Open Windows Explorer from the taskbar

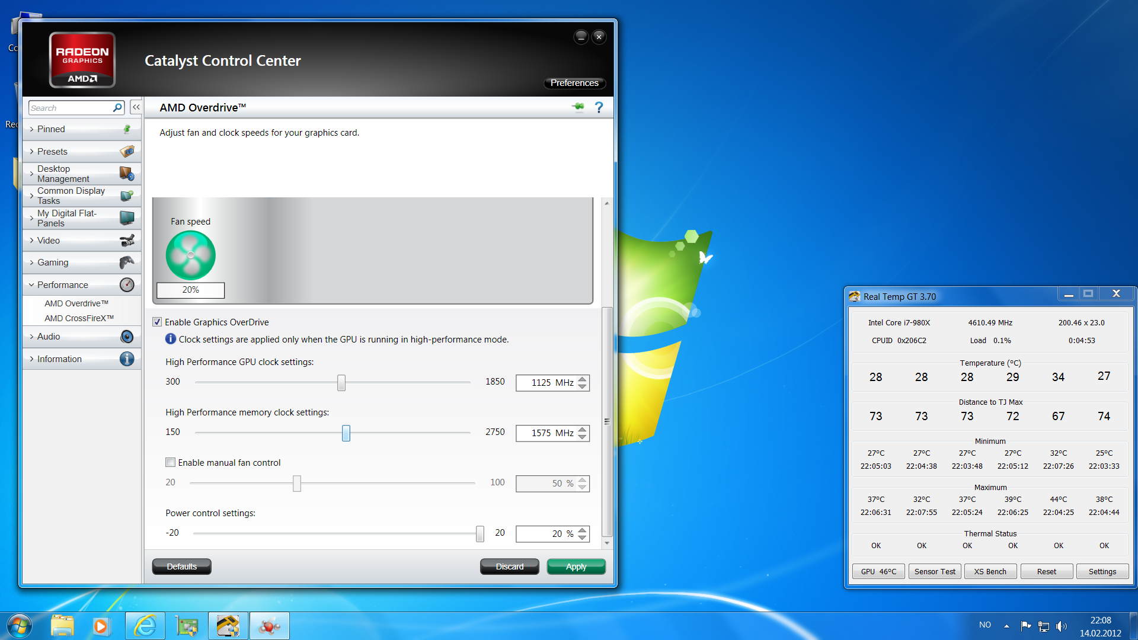point(62,626)
